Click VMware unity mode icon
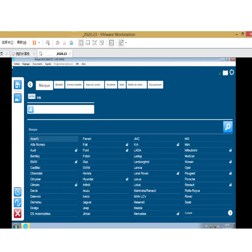The width and height of the screenshot is (252, 252). point(102,43)
